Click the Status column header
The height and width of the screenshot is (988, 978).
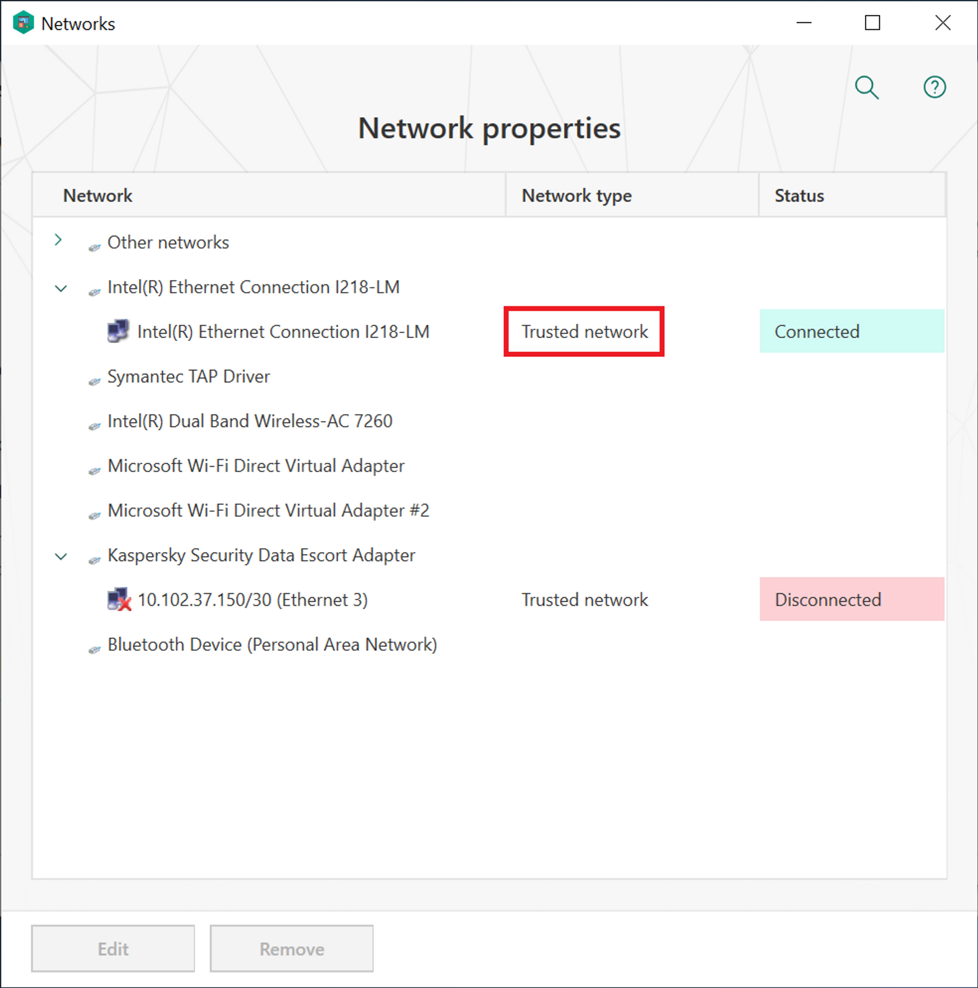coord(799,196)
